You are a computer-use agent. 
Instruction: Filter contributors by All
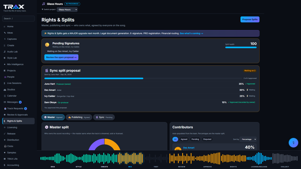[x=175, y=139]
